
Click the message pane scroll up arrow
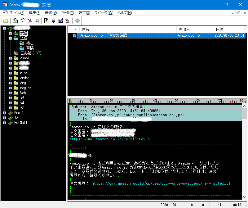(x=244, y=106)
